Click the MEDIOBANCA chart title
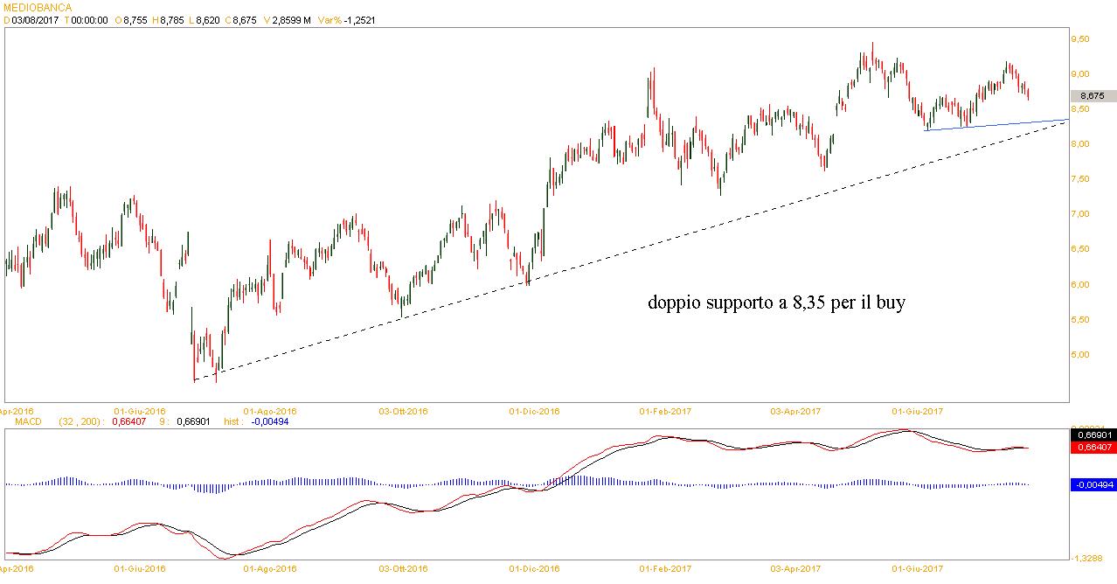Viewport: 1117px width, 584px height. [x=38, y=7]
